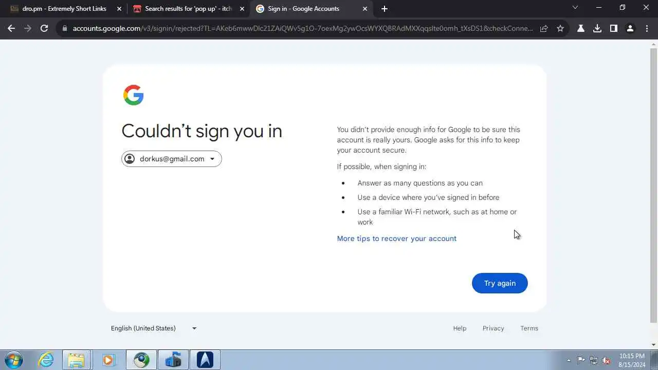Go back to the previous page
Viewport: 658px width, 370px height.
click(x=11, y=28)
